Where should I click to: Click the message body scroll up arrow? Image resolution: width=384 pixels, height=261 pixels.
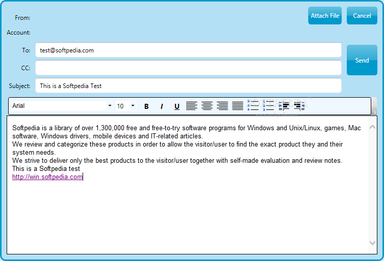372,127
